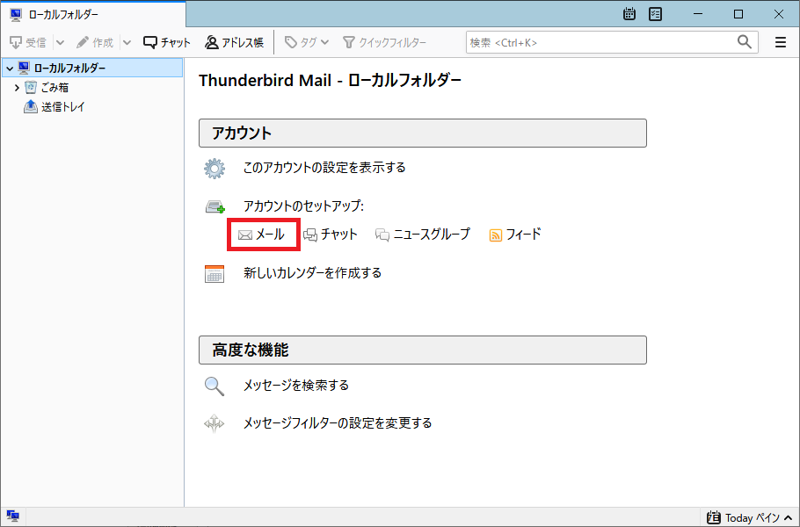The width and height of the screenshot is (800, 527).
Task: Open the 受信 dropdown arrow
Action: pos(60,42)
